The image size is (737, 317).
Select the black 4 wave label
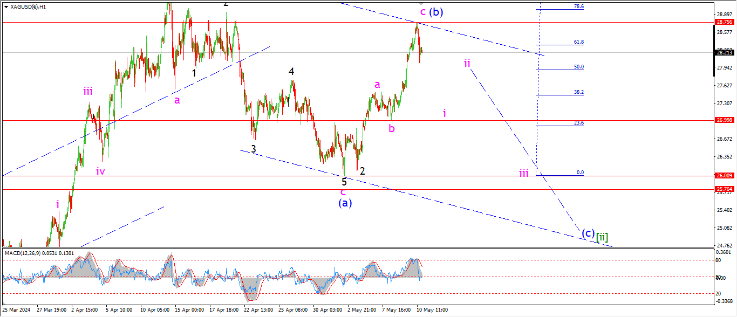tap(291, 71)
